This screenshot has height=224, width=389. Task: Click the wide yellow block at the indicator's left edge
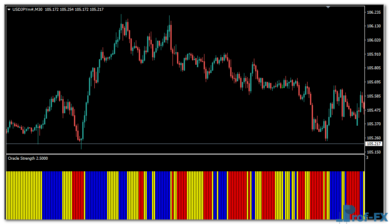tap(24, 195)
